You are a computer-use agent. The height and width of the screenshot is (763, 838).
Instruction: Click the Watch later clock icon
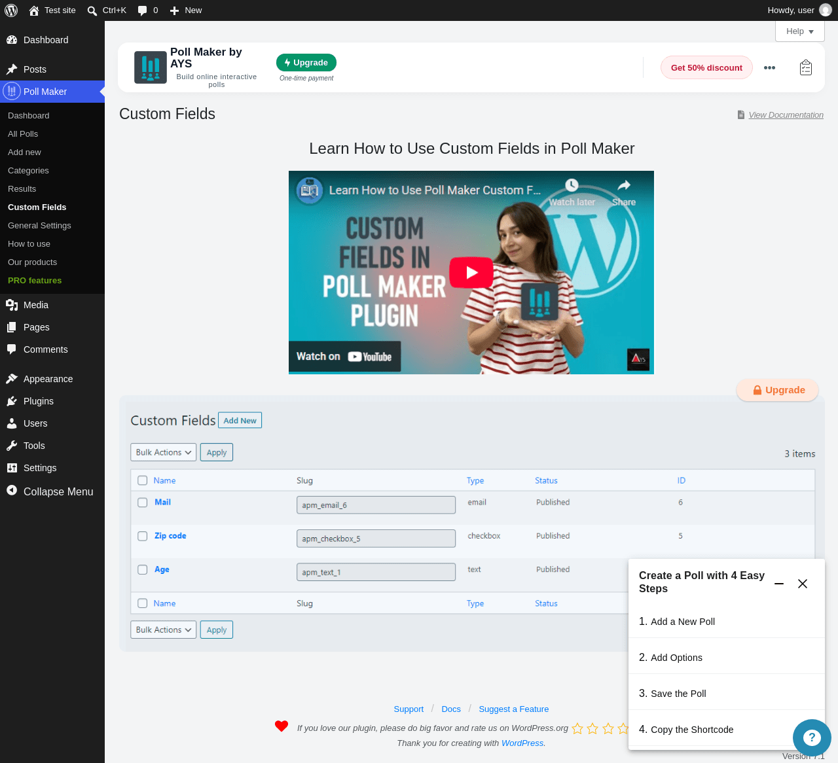[572, 185]
